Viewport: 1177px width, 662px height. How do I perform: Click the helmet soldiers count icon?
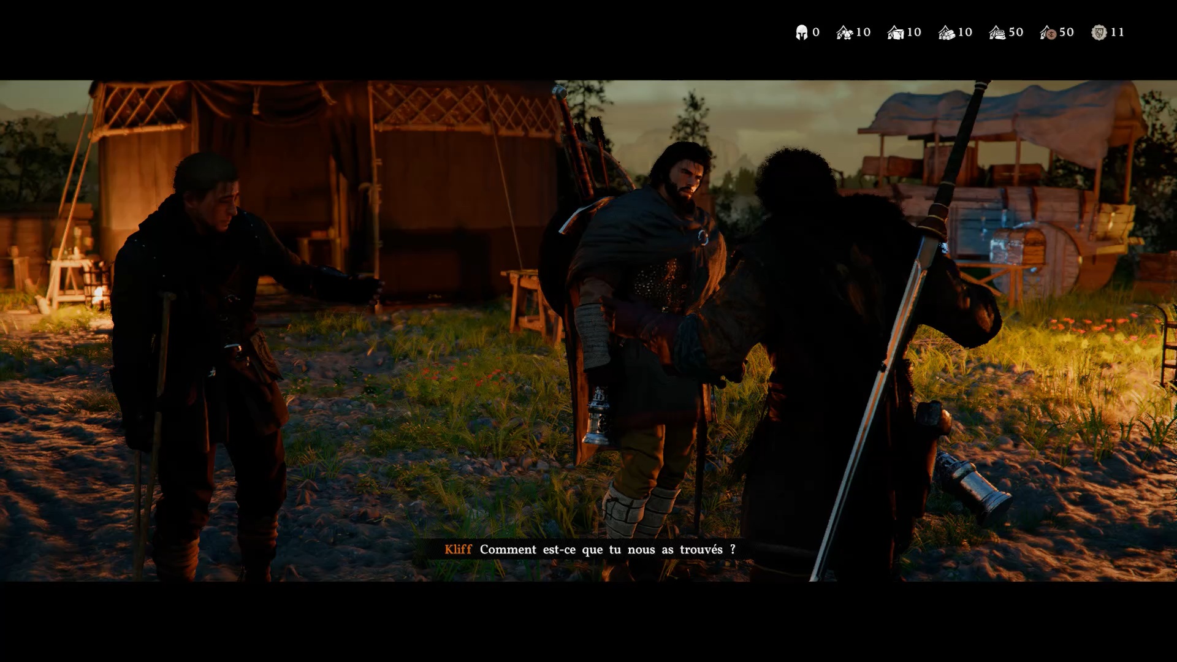point(801,32)
